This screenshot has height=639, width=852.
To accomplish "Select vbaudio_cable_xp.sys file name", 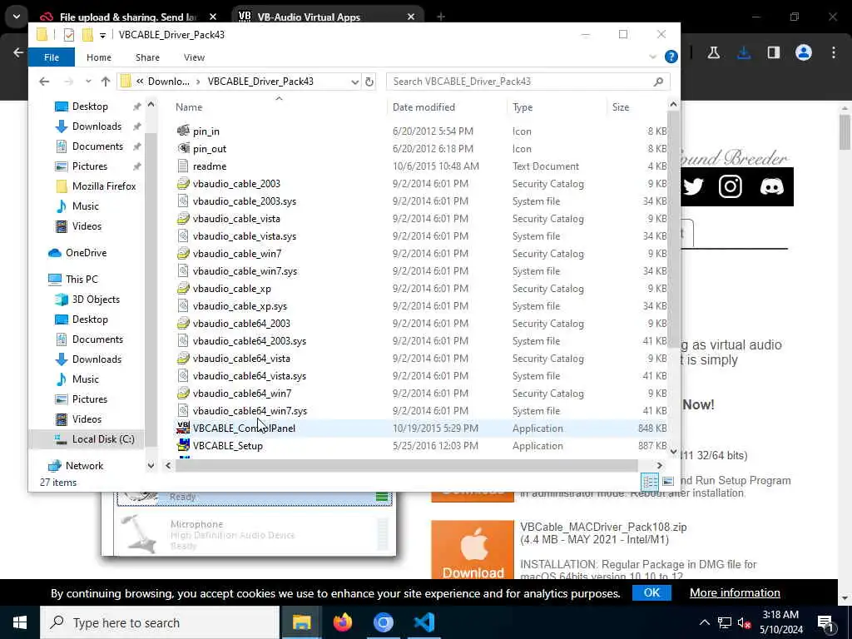I will click(x=240, y=306).
